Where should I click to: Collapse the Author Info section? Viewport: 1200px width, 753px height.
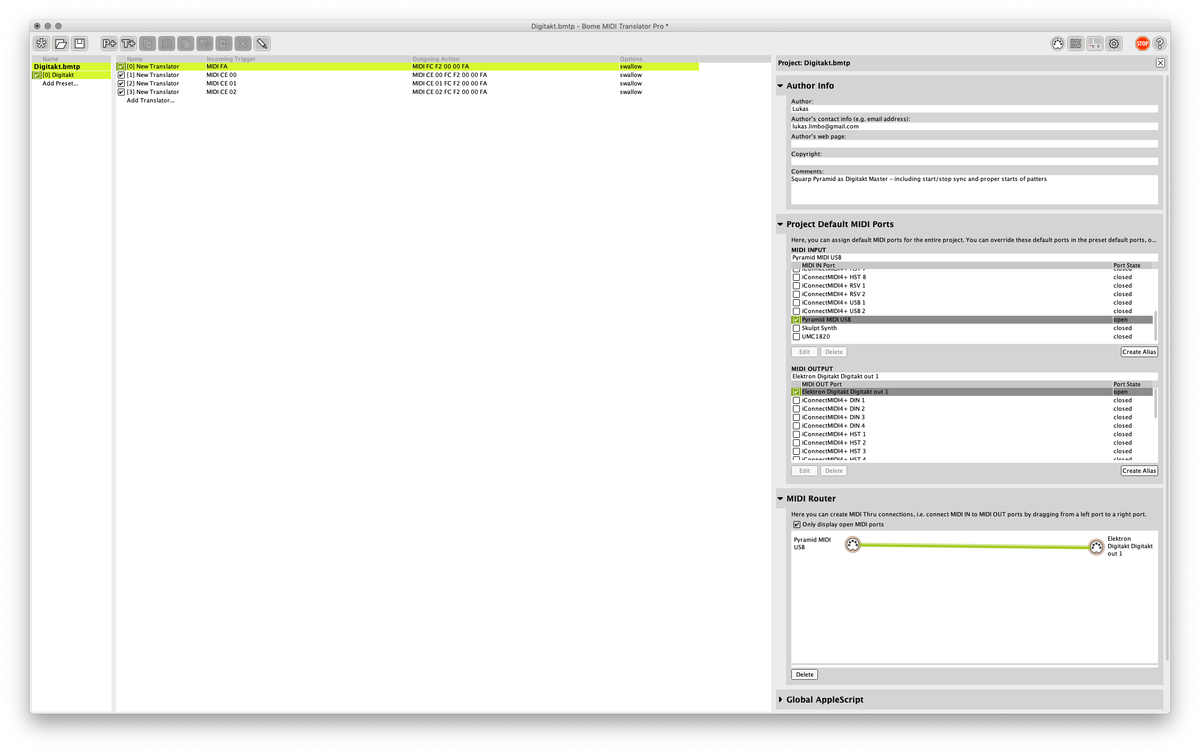click(781, 86)
